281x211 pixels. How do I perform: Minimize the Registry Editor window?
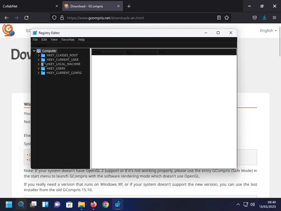[206, 33]
